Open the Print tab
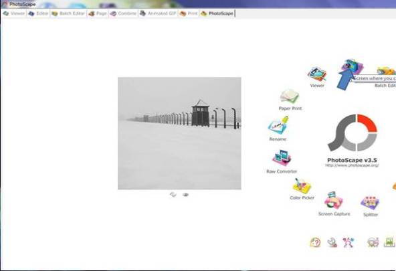Screen dimensions: 396x271 [x=189, y=13]
